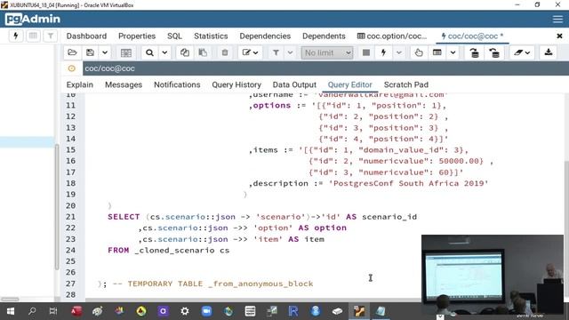Click the taskbar Search magnifier icon
Screen dimensions: 569x320
click(32, 311)
